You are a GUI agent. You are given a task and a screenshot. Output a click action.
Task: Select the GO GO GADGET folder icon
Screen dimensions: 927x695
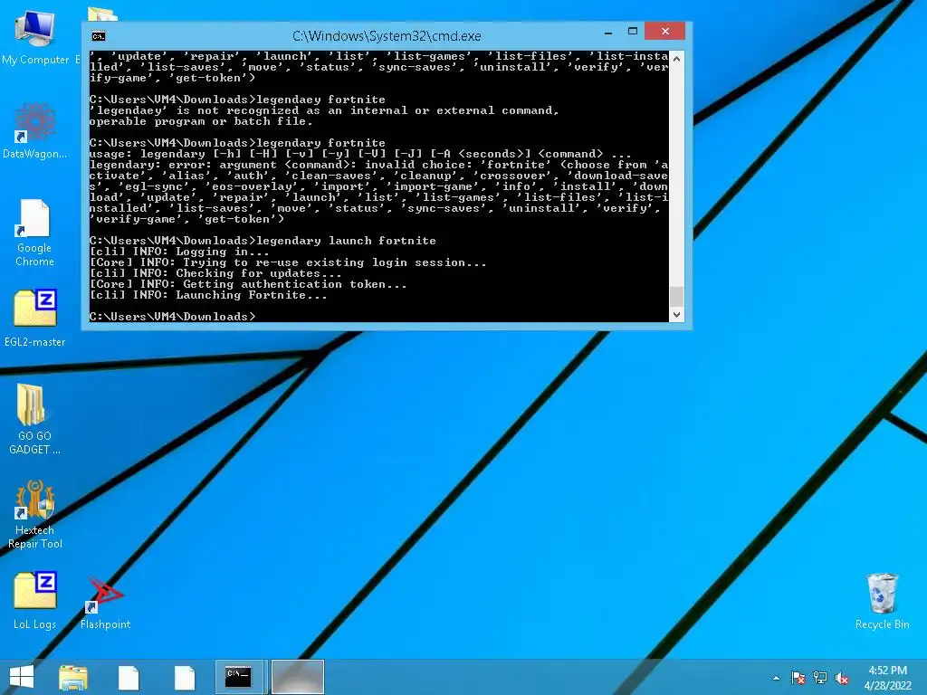click(35, 418)
